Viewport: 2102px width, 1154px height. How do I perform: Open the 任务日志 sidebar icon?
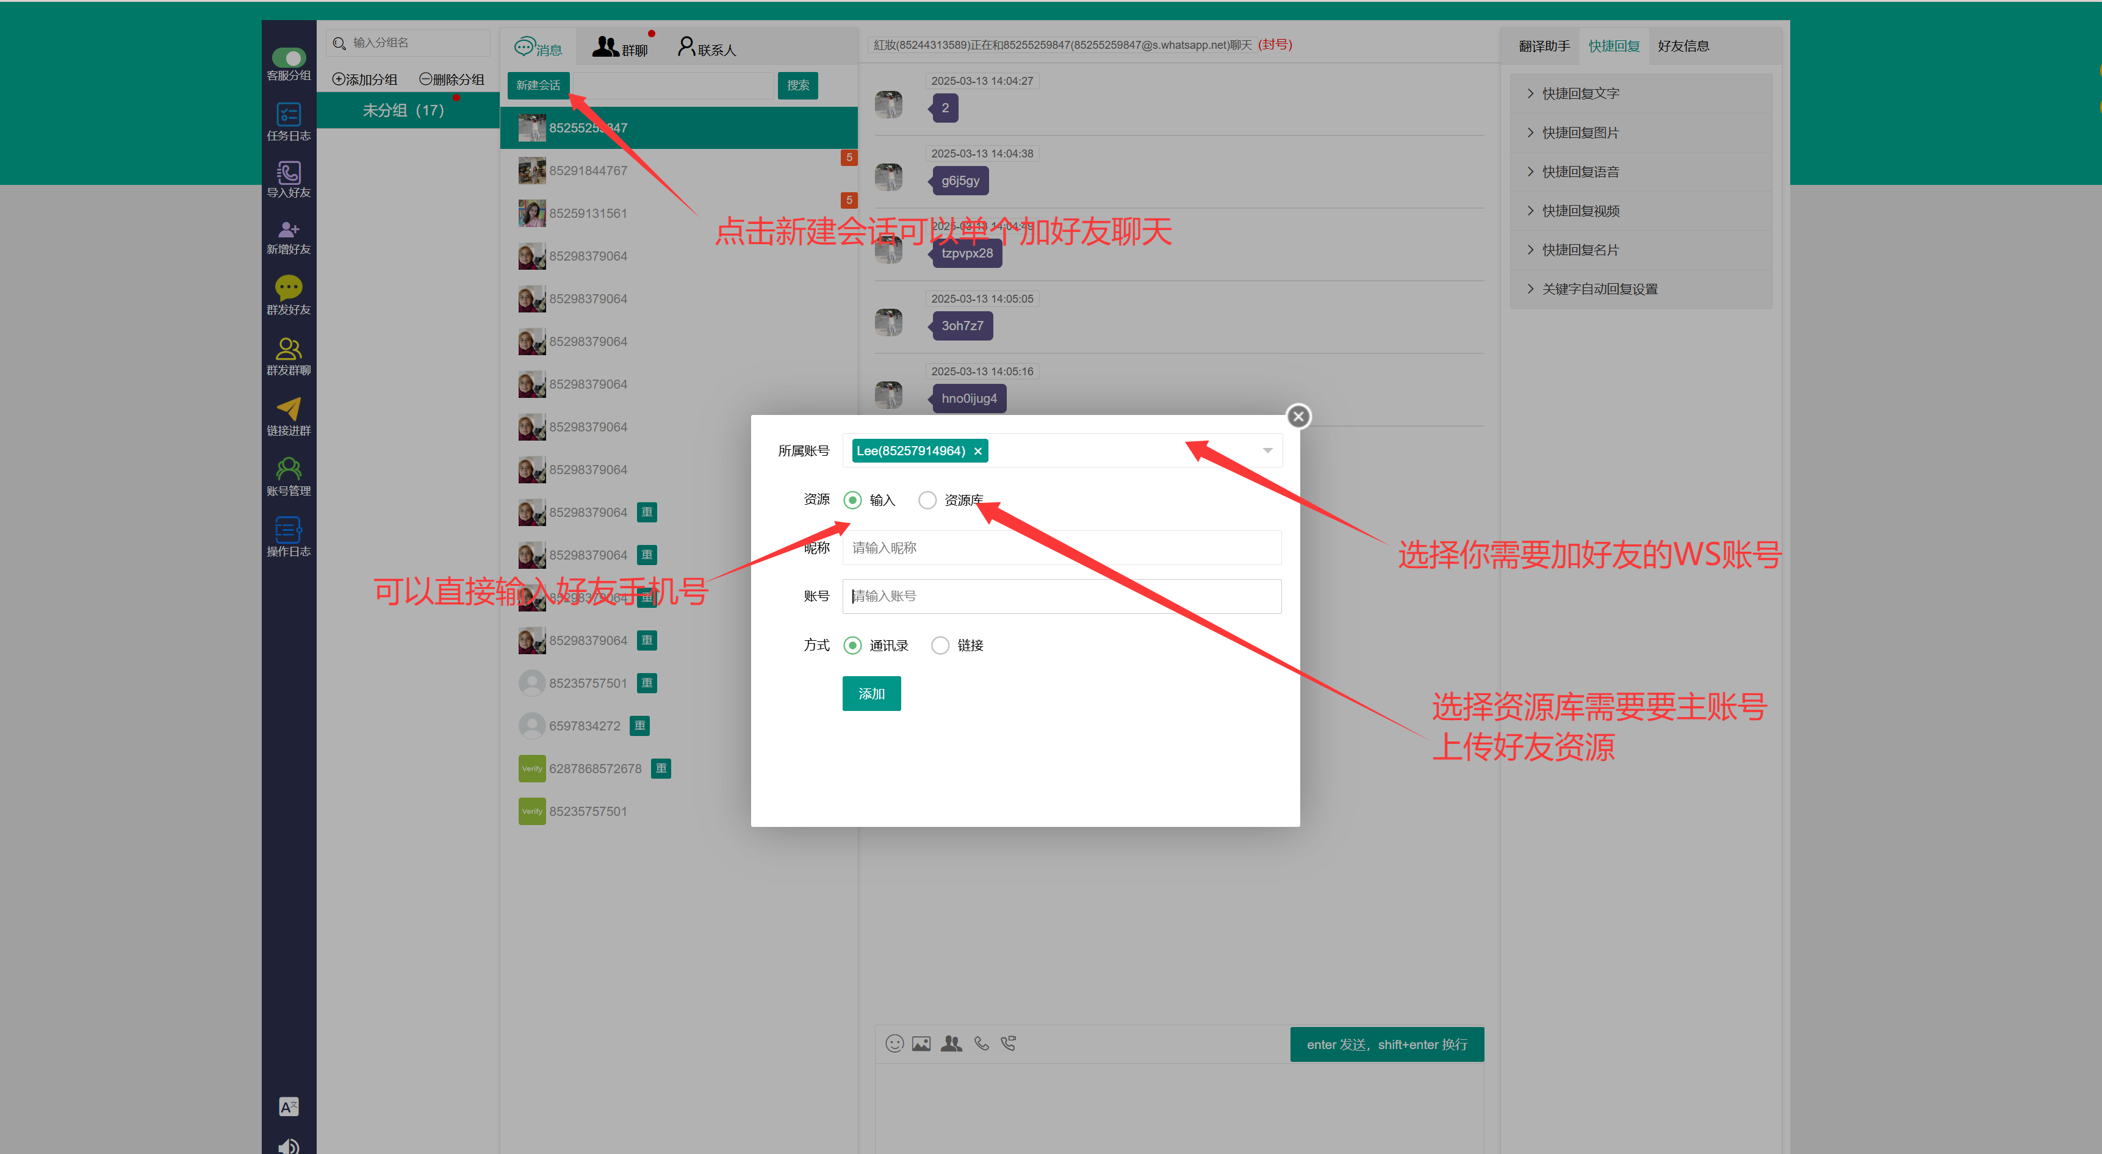tap(288, 115)
